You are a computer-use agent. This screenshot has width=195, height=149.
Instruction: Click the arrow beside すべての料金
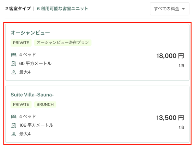tap(183, 9)
